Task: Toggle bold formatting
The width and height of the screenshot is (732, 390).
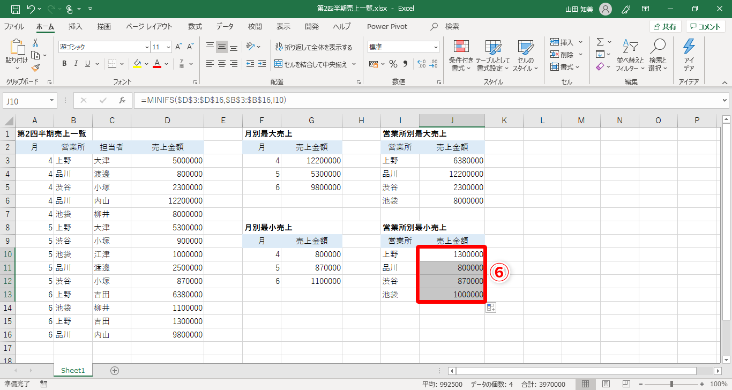Action: (x=64, y=64)
